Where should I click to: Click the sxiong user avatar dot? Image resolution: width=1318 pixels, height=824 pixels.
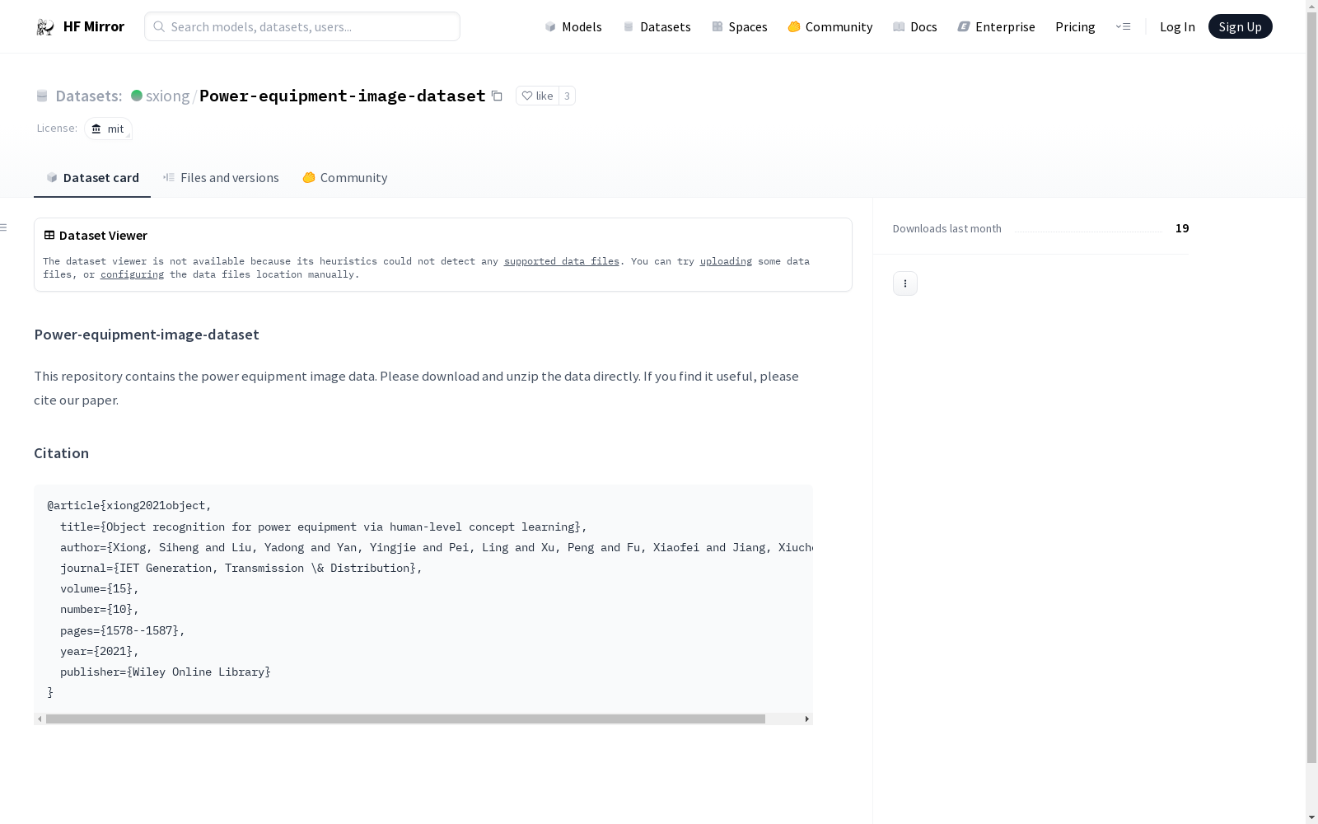(x=137, y=96)
